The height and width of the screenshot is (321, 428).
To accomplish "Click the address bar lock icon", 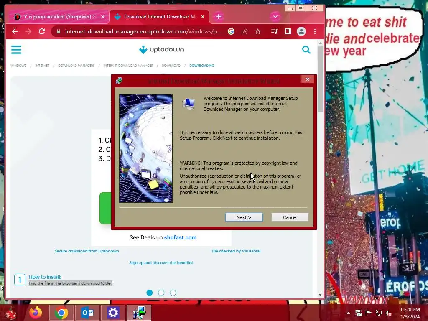I will 58,31.
